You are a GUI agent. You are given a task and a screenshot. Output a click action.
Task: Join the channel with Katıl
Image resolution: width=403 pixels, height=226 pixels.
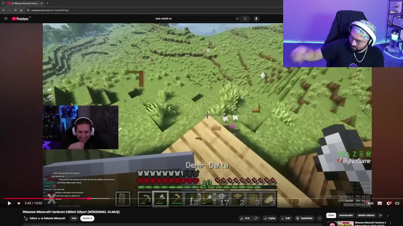click(74, 218)
